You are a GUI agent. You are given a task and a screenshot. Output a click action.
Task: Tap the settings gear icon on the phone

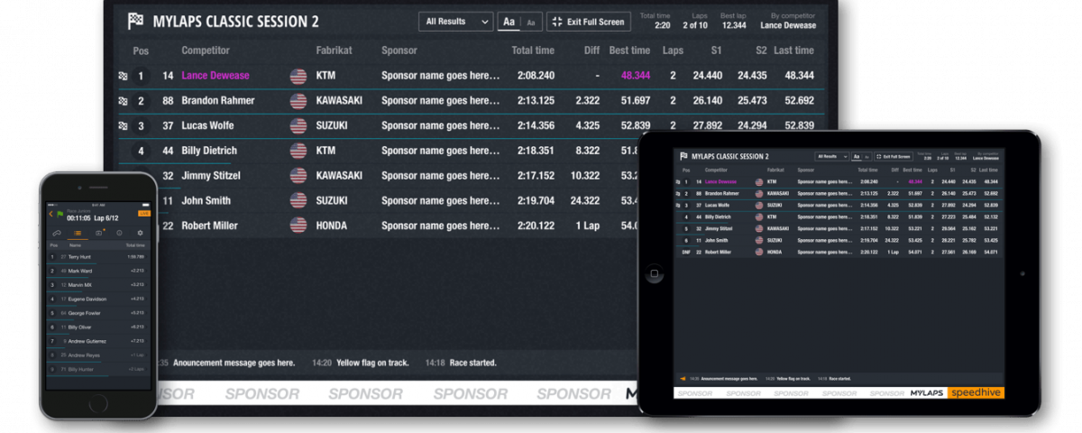140,233
